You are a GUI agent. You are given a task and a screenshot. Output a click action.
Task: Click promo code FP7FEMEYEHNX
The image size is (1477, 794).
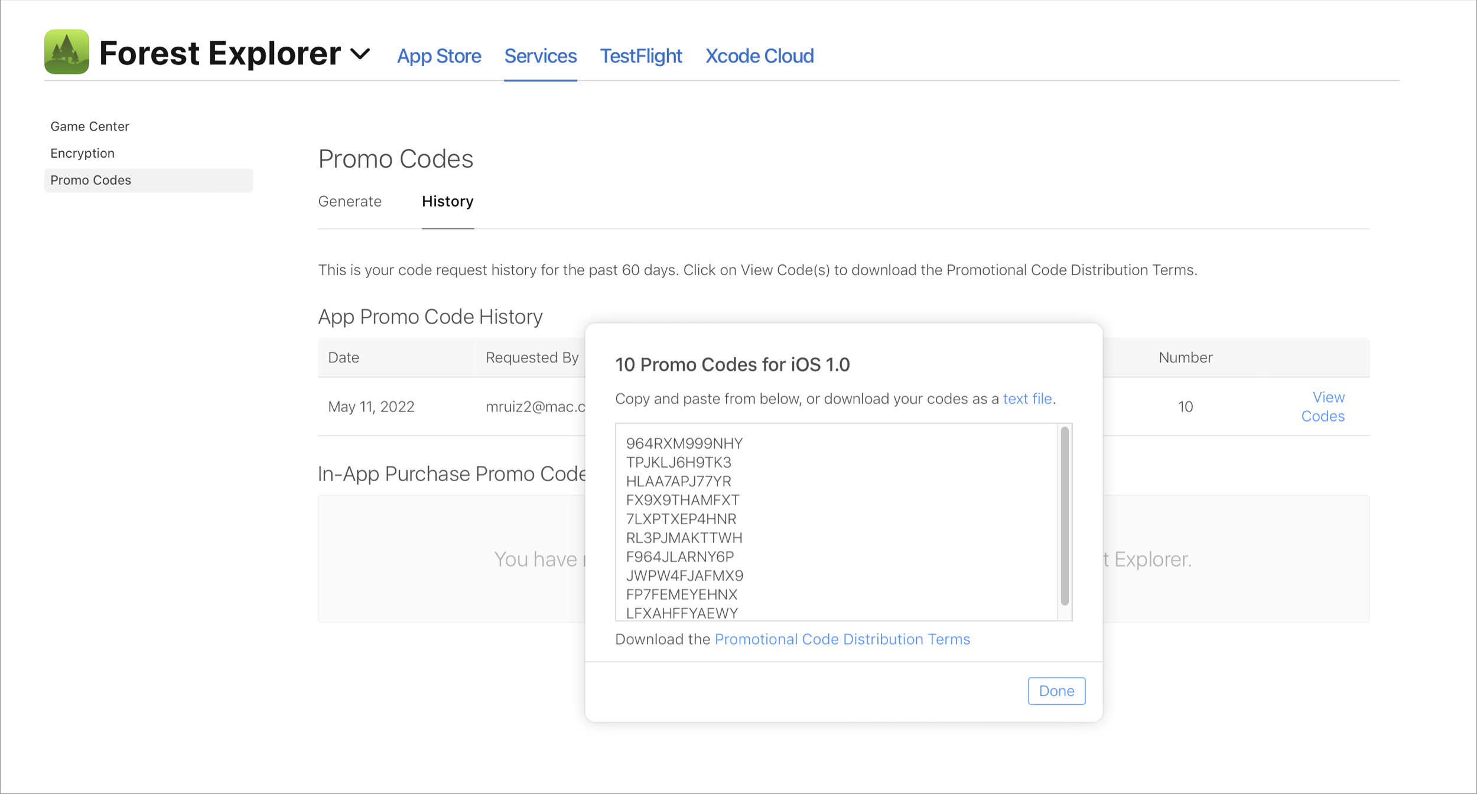tap(682, 594)
